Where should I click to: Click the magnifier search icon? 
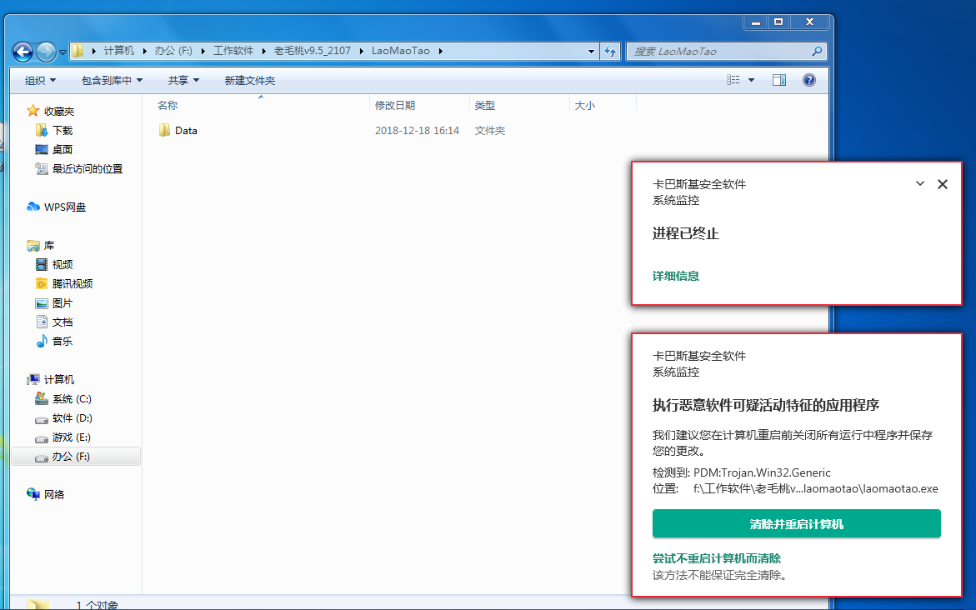[818, 51]
